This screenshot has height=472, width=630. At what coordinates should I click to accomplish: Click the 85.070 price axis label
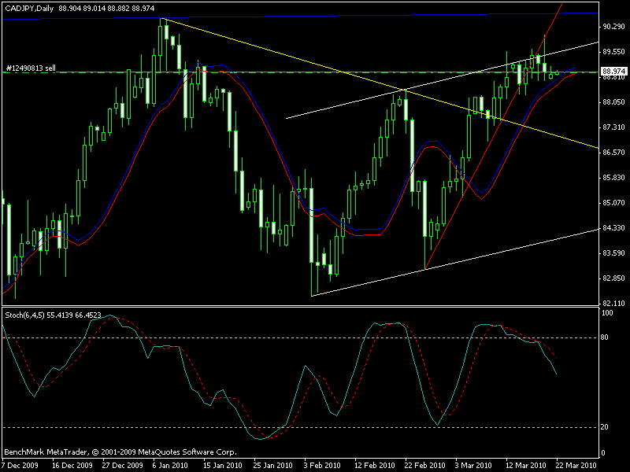coord(613,203)
